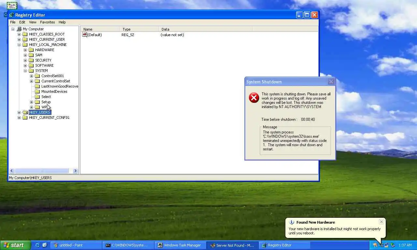Open the View menu

click(x=33, y=22)
